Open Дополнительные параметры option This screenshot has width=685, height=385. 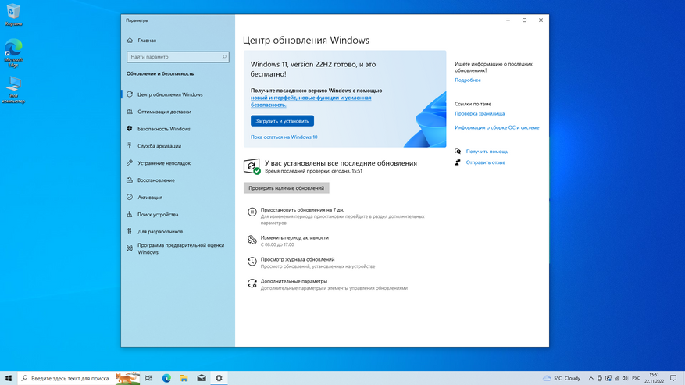tap(294, 281)
